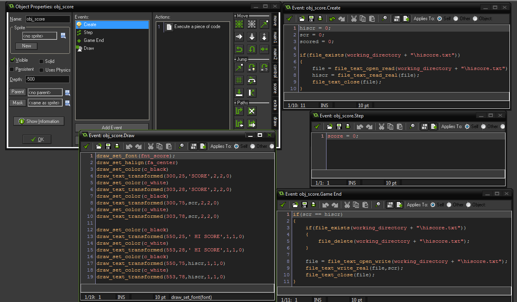This screenshot has width=517, height=302.
Task: Select the Set vertical speed action icon
Action: (x=251, y=37)
